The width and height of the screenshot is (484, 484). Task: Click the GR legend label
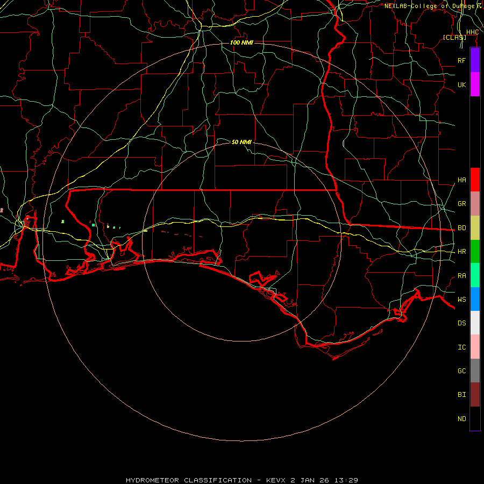(x=461, y=204)
